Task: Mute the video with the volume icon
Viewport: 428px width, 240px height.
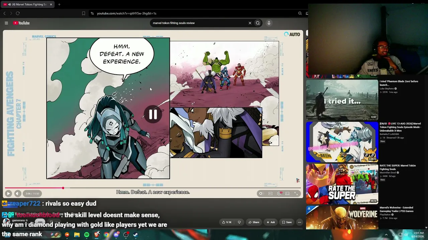Action: pyautogui.click(x=18, y=193)
